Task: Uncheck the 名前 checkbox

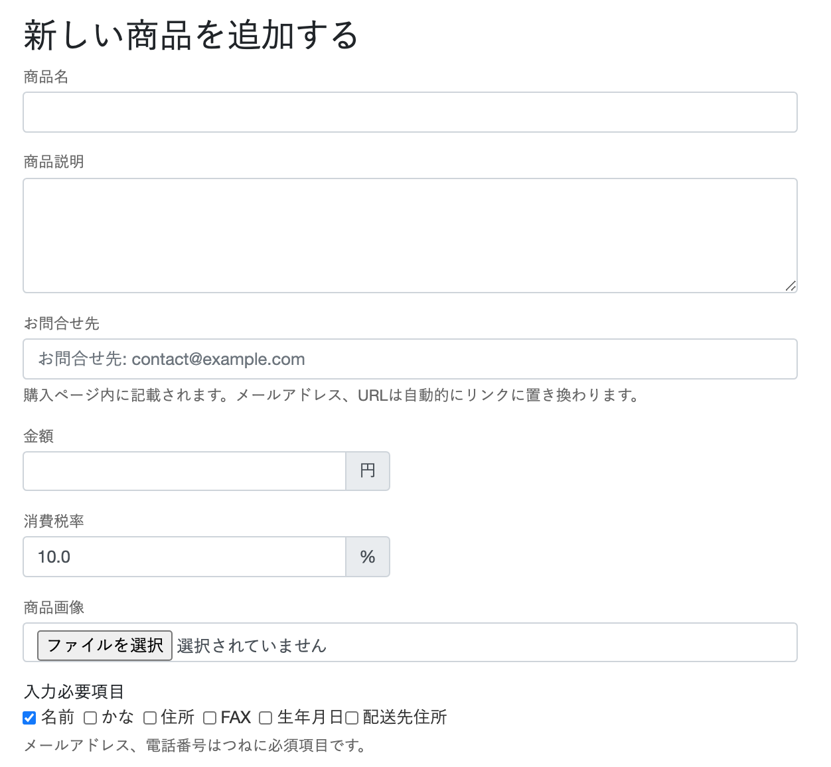Action: tap(29, 718)
